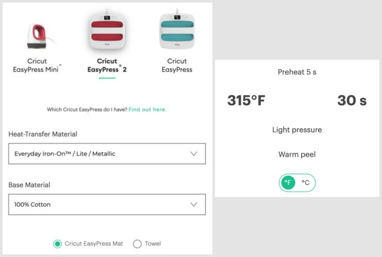Image resolution: width=382 pixels, height=257 pixels.
Task: Expand the Heat-Transfer Material dropdown arrow
Action: (194, 154)
